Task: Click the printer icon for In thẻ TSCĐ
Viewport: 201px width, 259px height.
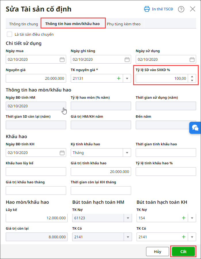Action: (147, 9)
